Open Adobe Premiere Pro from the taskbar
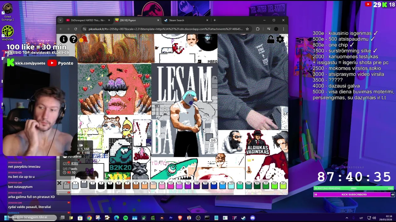The width and height of the screenshot is (396, 222). [x=171, y=218]
